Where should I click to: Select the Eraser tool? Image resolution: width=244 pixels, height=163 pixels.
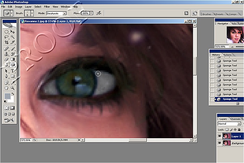[x=6, y=59]
